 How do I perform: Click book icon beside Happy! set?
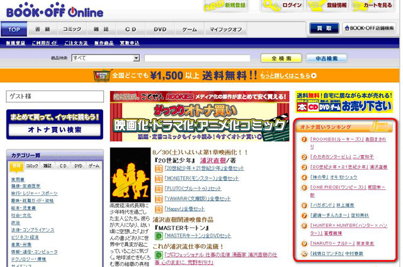pos(159,209)
